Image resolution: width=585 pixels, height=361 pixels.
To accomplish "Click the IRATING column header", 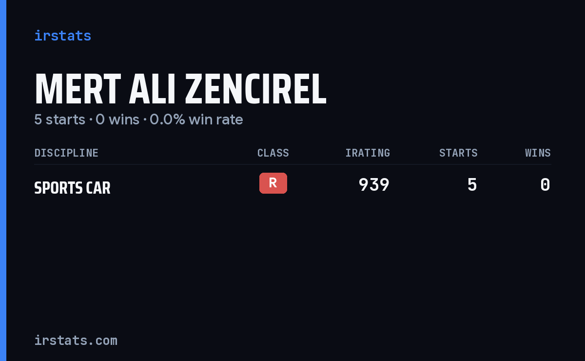I will 368,153.
